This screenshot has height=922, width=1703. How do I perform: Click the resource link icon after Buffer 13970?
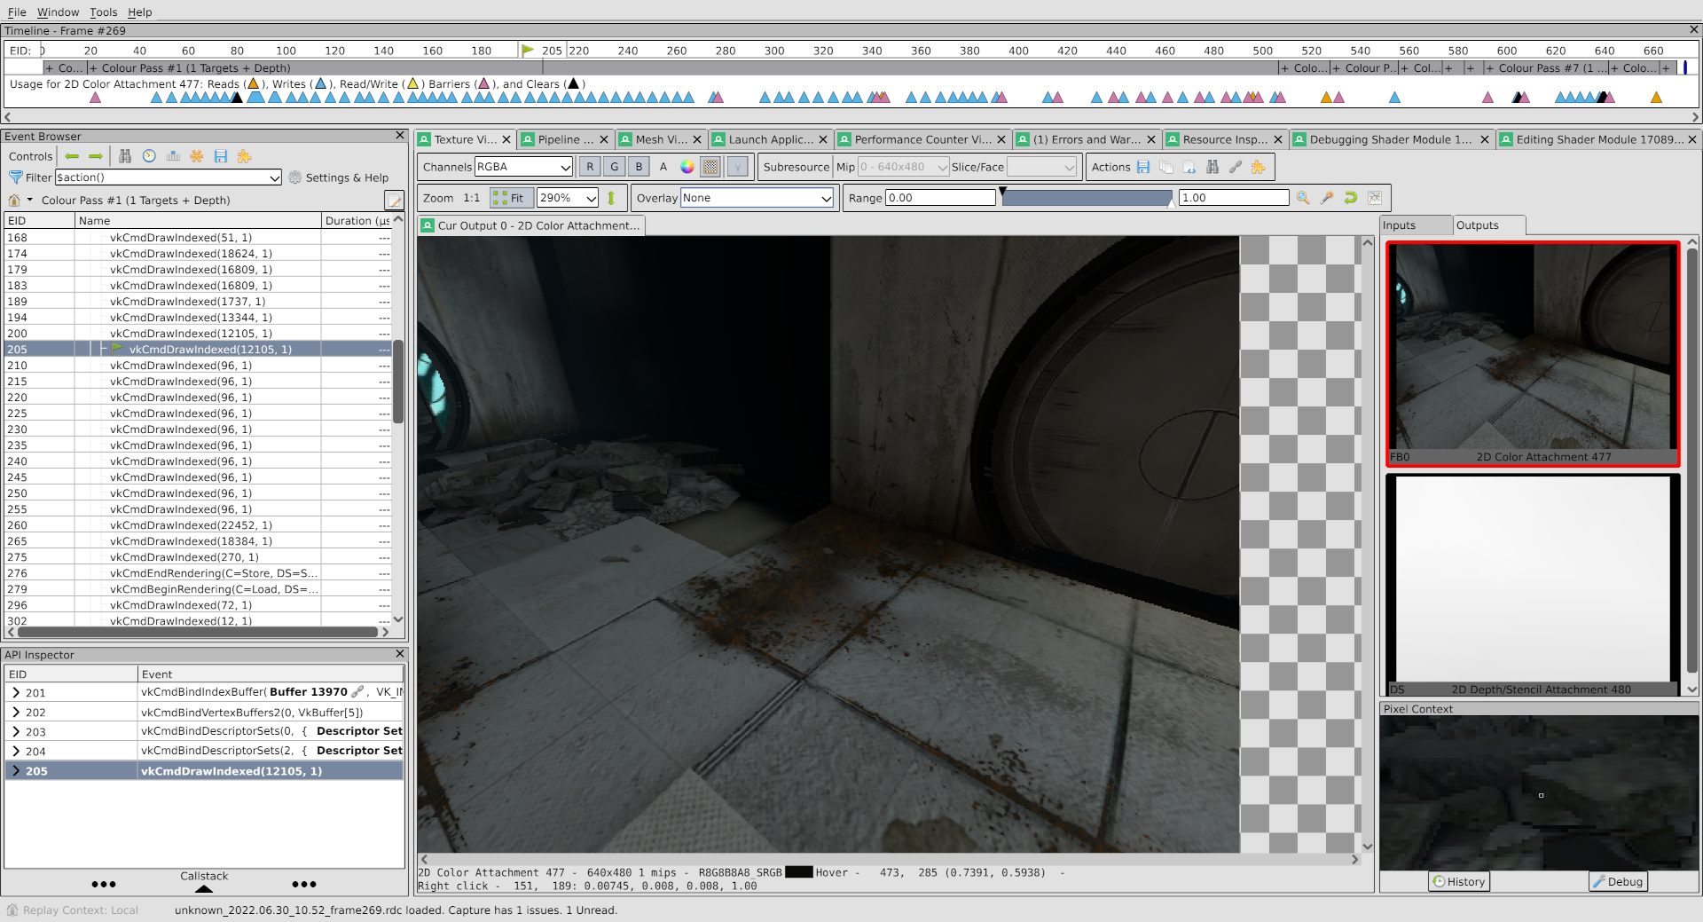coord(357,692)
